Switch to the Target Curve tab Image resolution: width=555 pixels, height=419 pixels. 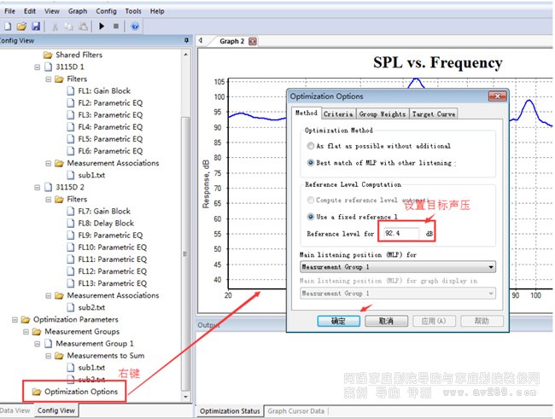pos(433,113)
